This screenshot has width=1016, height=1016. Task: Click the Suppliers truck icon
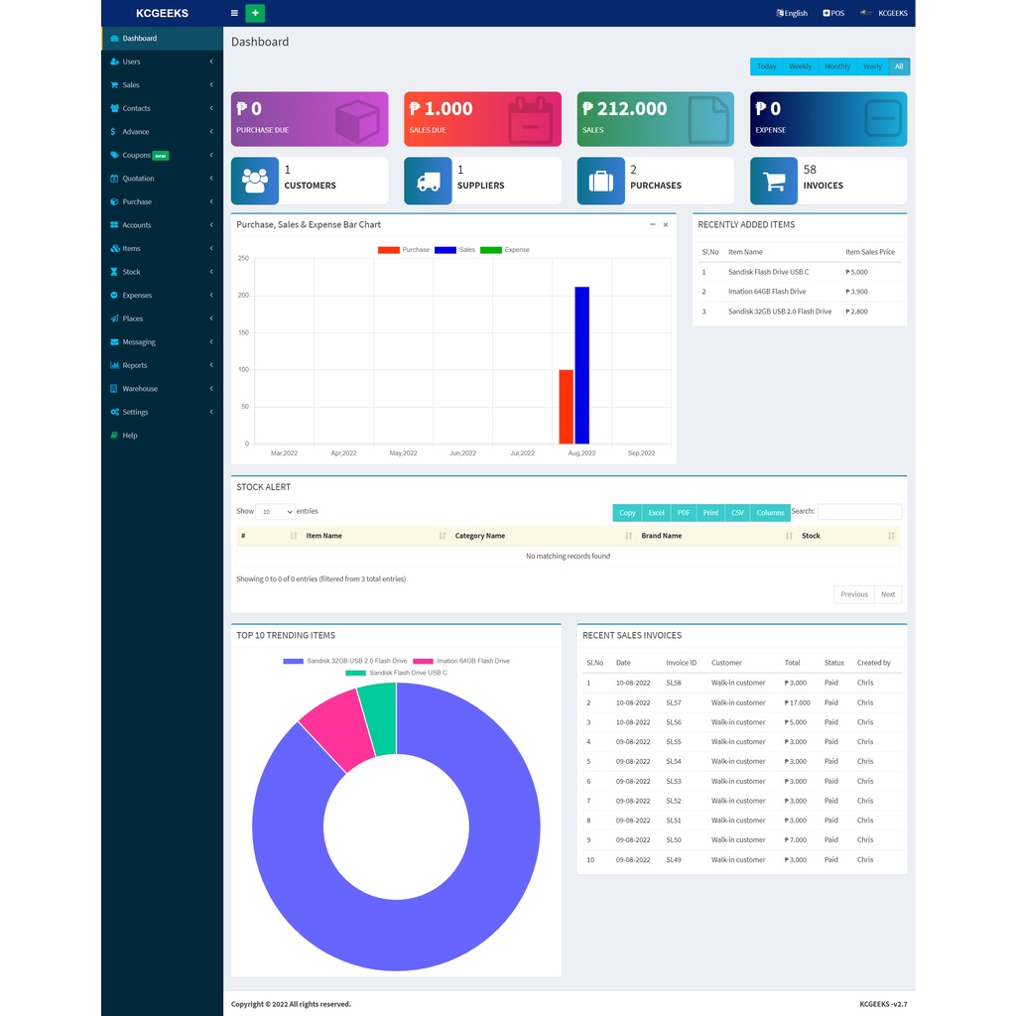click(428, 180)
